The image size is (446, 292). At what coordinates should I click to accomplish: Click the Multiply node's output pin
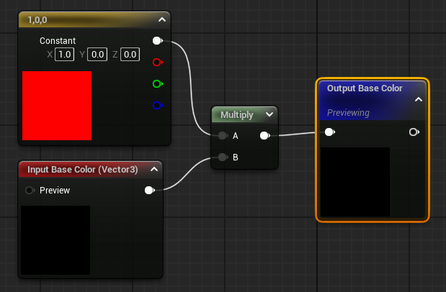point(265,135)
